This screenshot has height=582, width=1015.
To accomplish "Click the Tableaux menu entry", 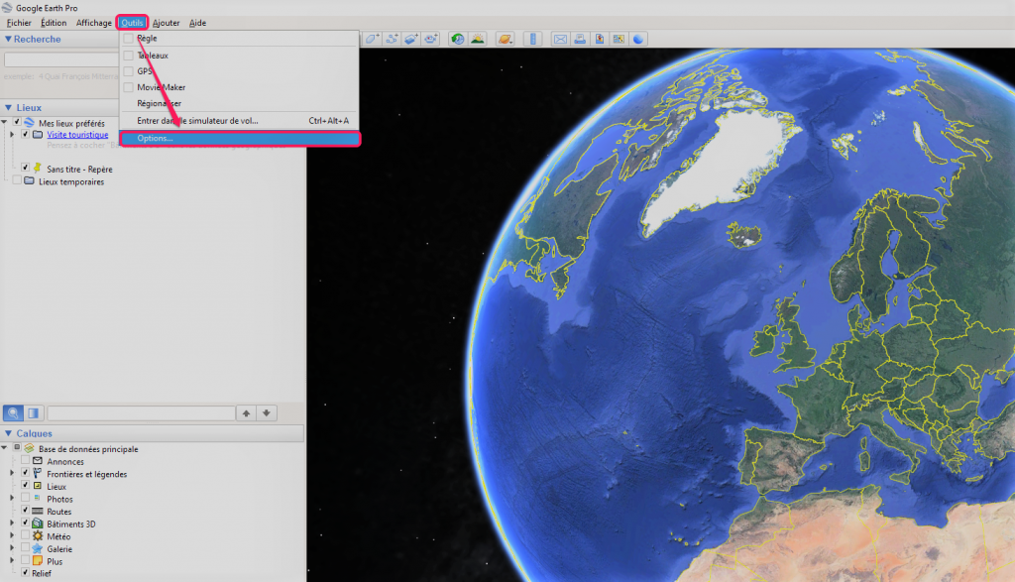I will click(x=240, y=56).
